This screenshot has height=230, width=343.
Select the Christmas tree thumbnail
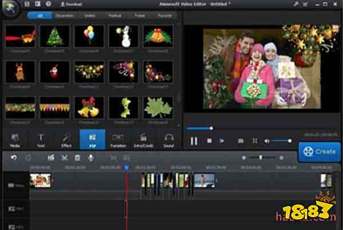(55, 36)
